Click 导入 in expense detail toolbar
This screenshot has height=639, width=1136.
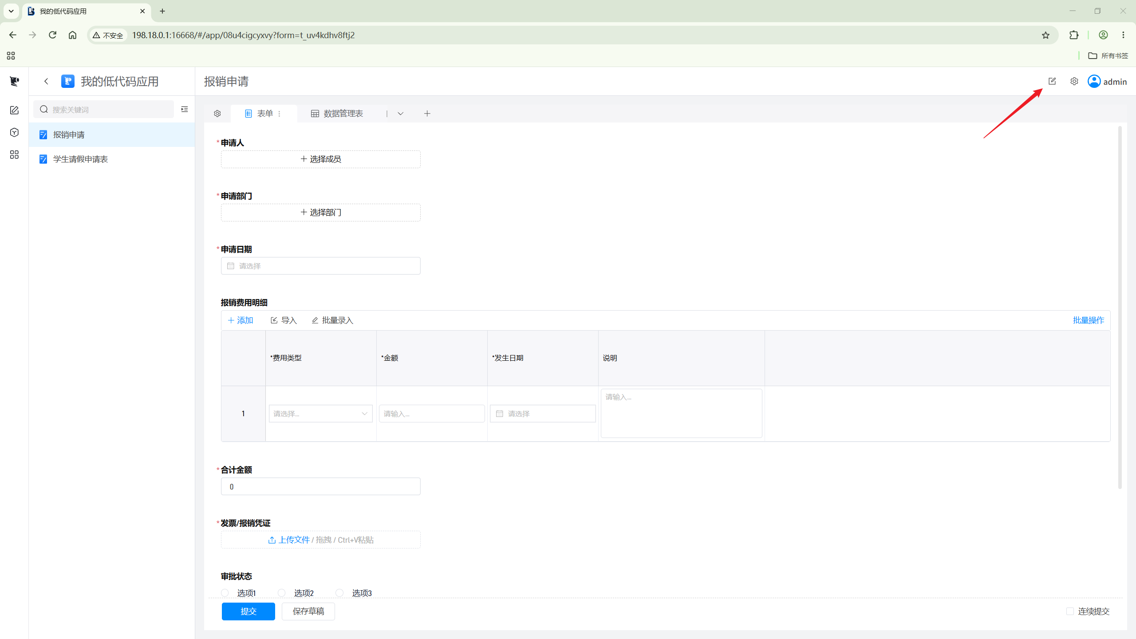[284, 320]
